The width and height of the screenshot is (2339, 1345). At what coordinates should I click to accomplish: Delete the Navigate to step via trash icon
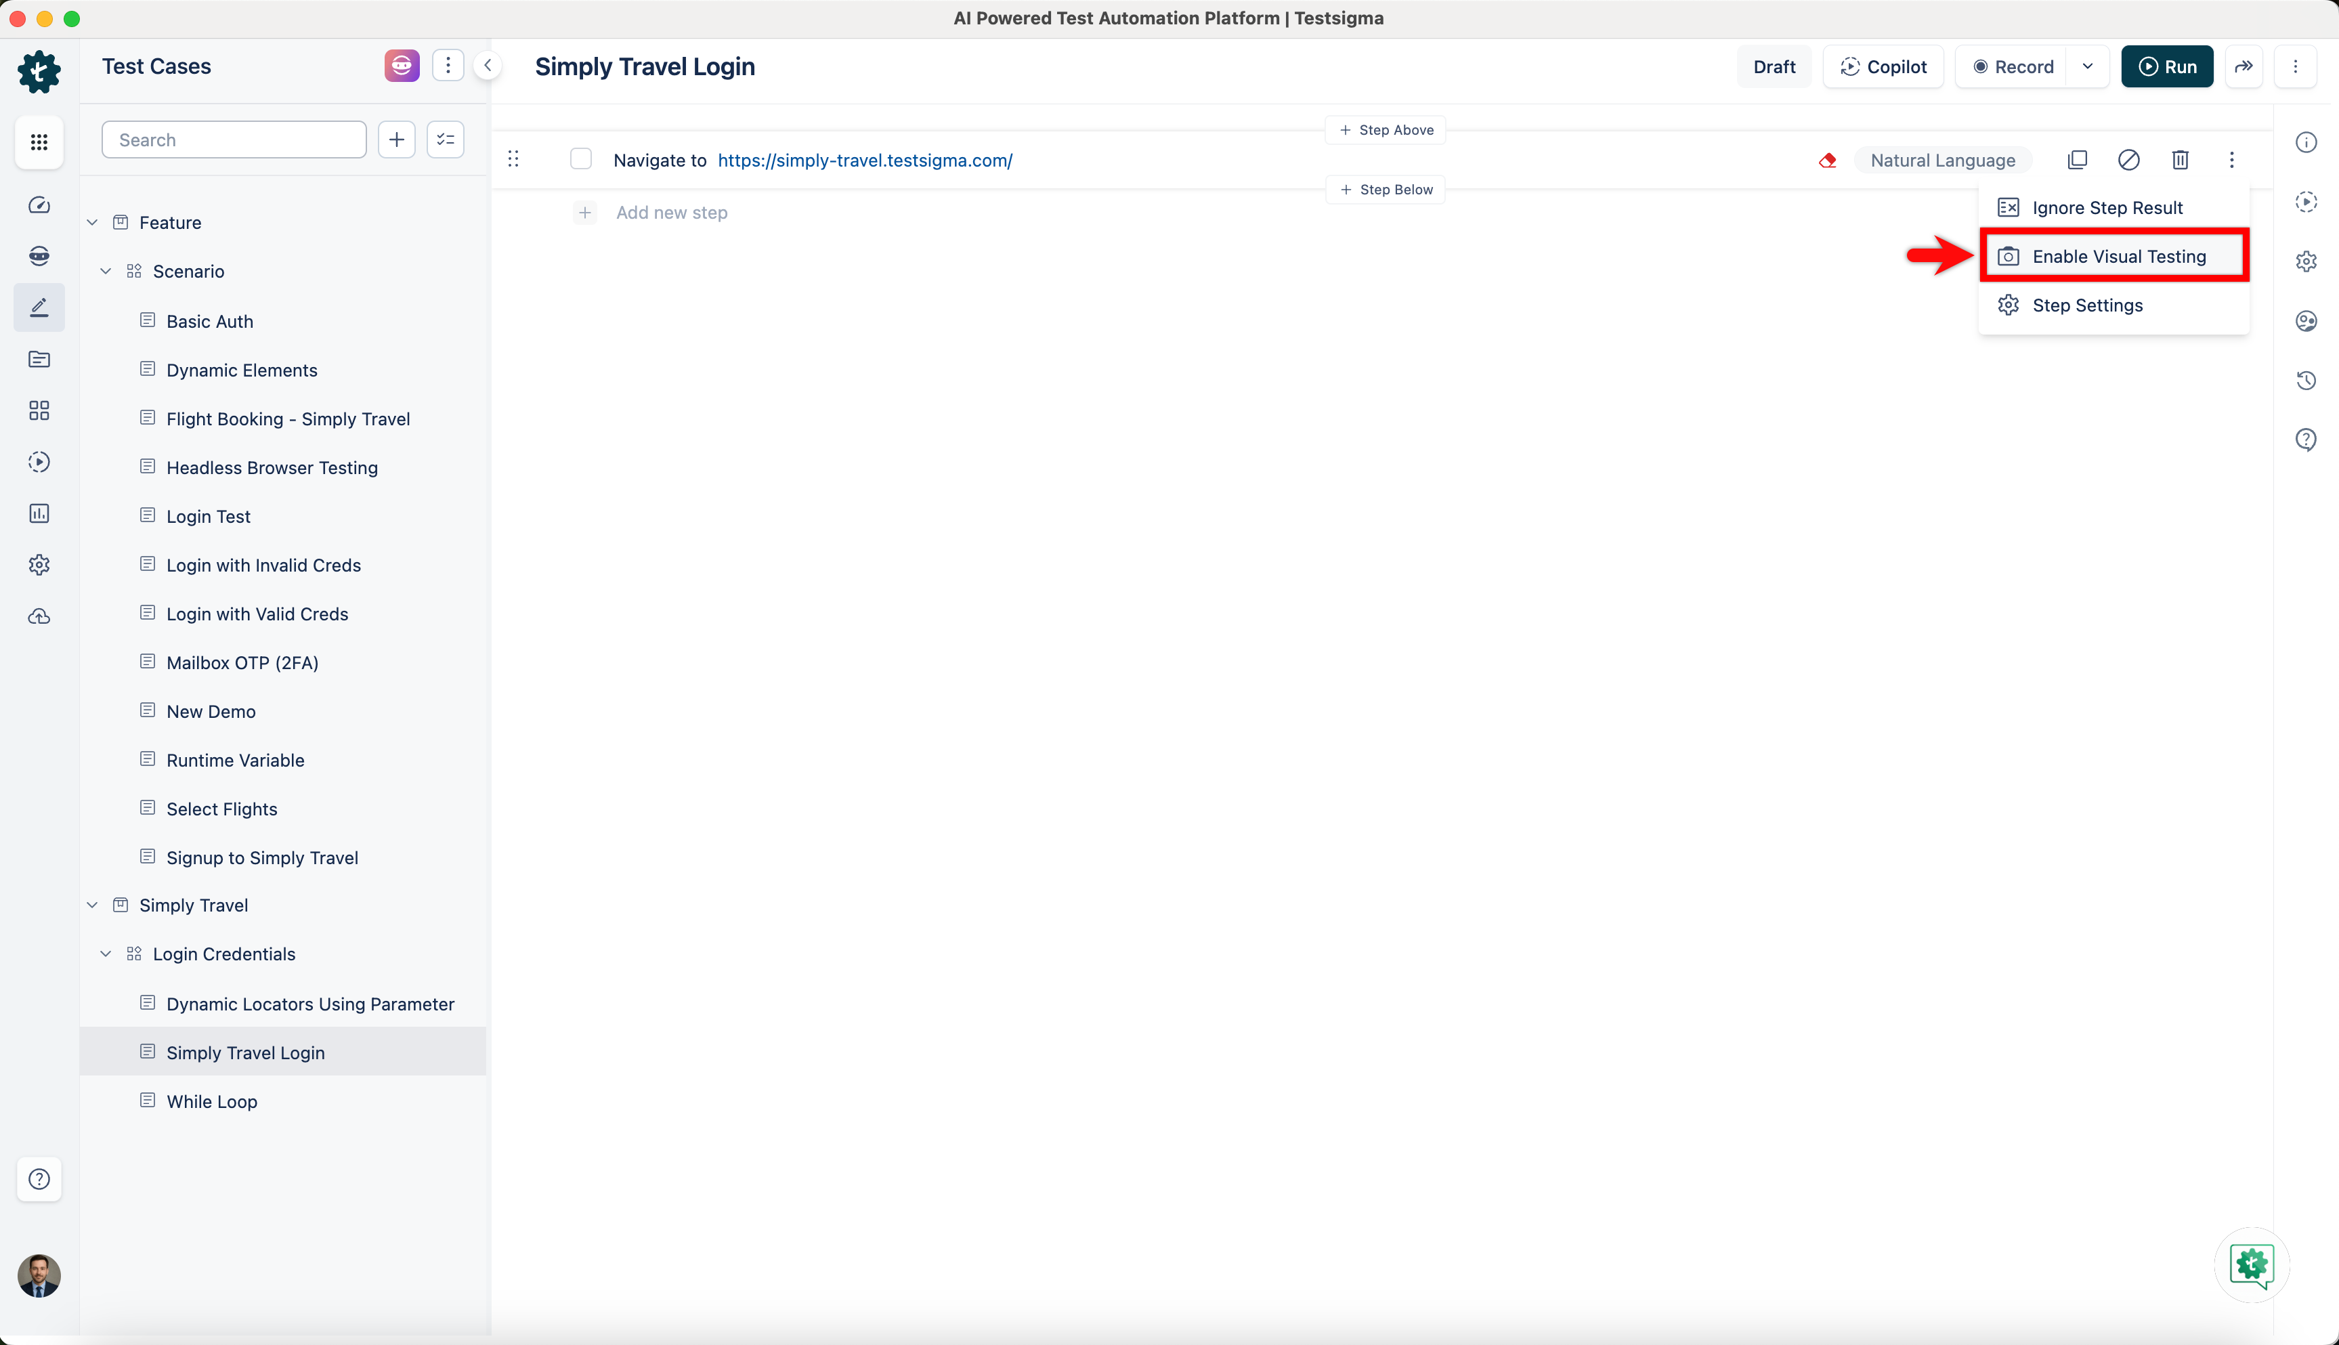pyautogui.click(x=2180, y=160)
